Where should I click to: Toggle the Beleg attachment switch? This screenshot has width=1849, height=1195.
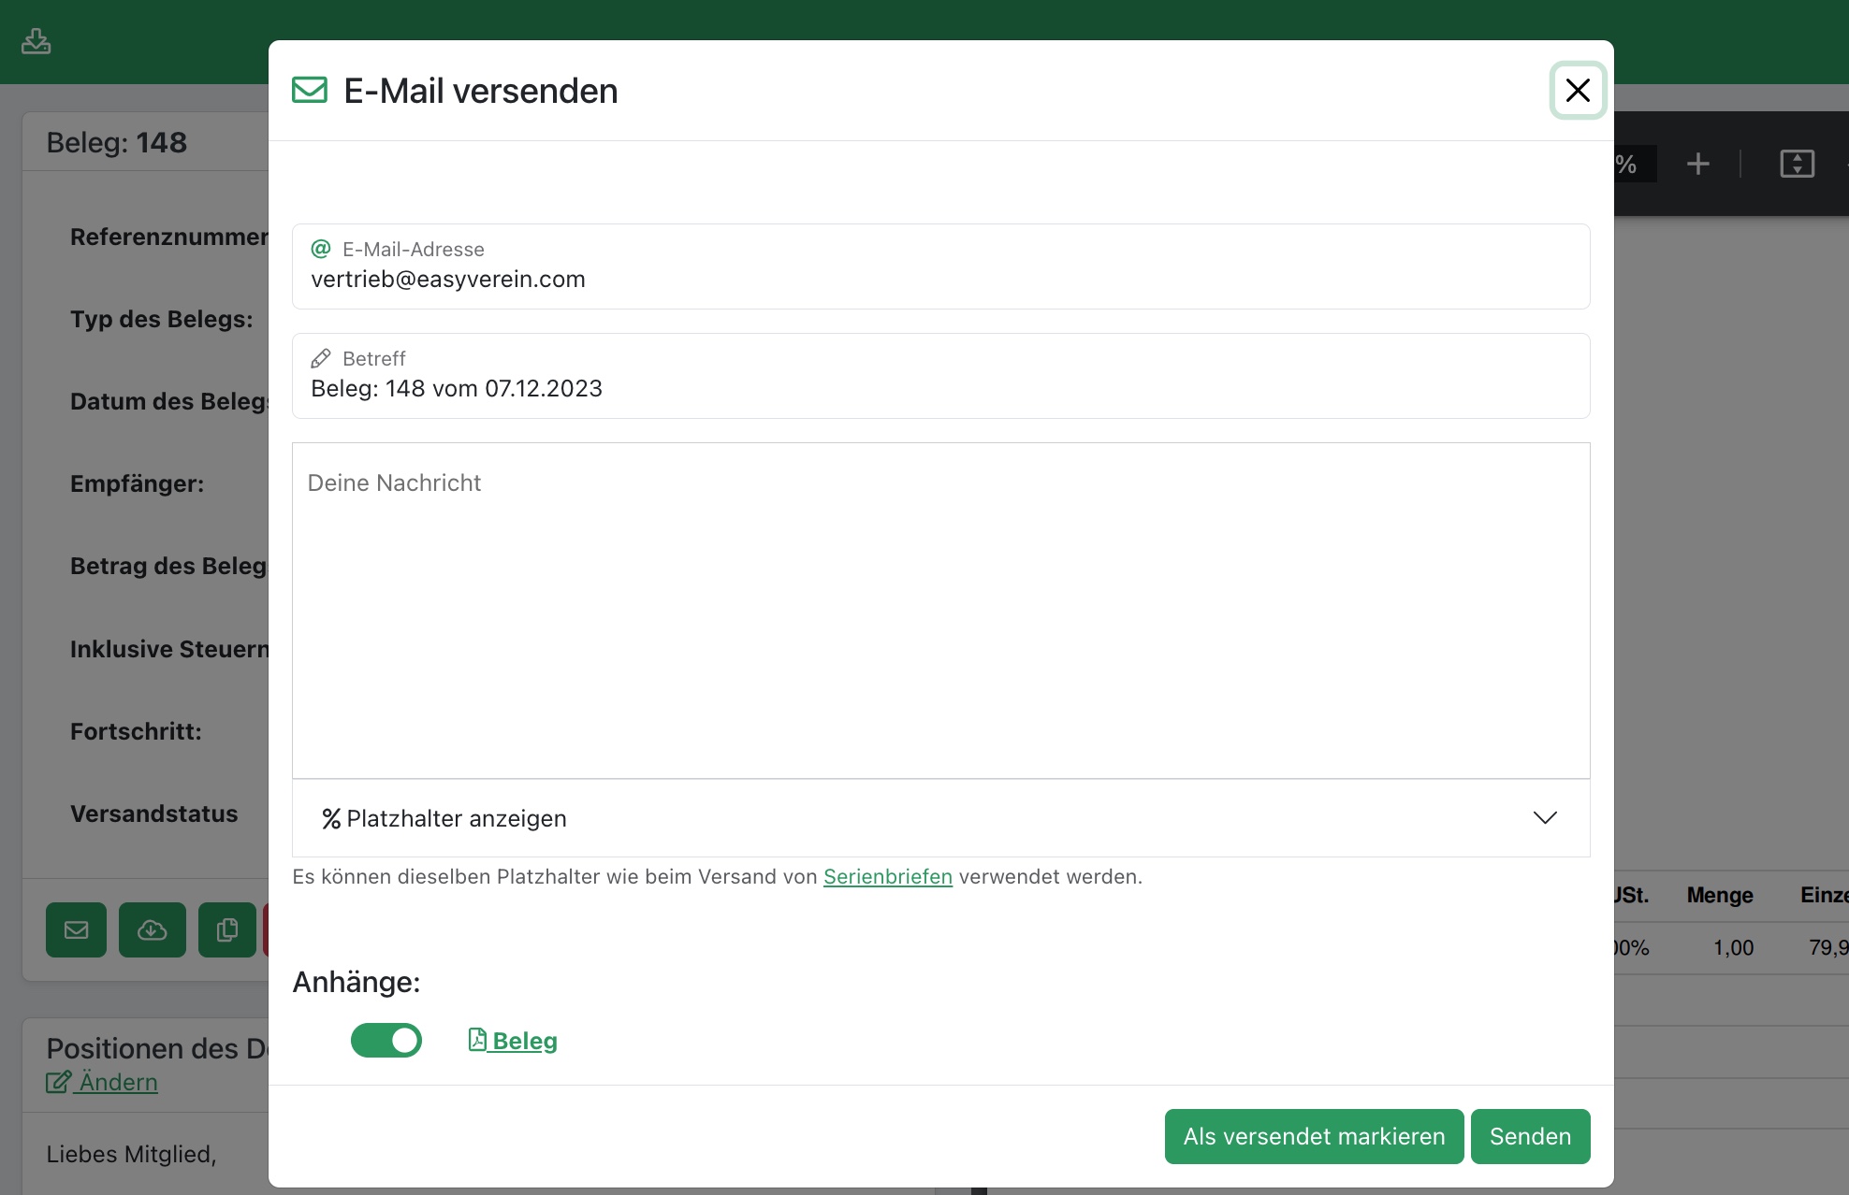click(x=386, y=1041)
